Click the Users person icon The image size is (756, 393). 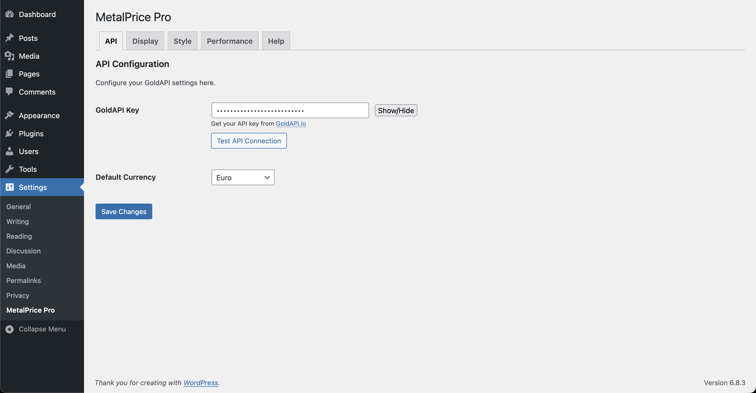coord(10,151)
